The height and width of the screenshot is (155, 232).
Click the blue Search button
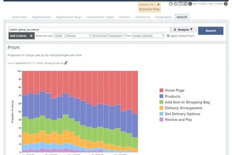pyautogui.click(x=211, y=31)
